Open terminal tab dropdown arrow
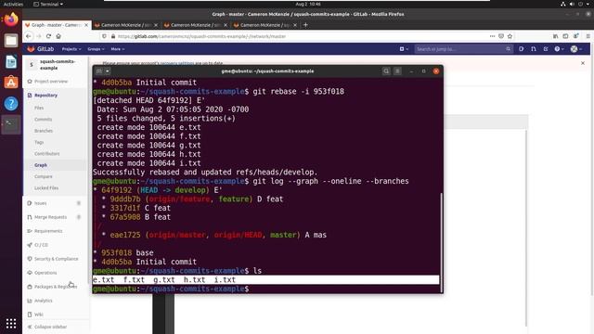The width and height of the screenshot is (594, 334). [x=108, y=71]
